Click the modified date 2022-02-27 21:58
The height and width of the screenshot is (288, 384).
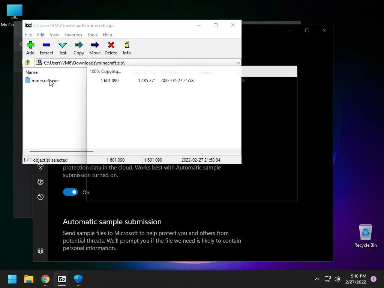click(x=177, y=81)
